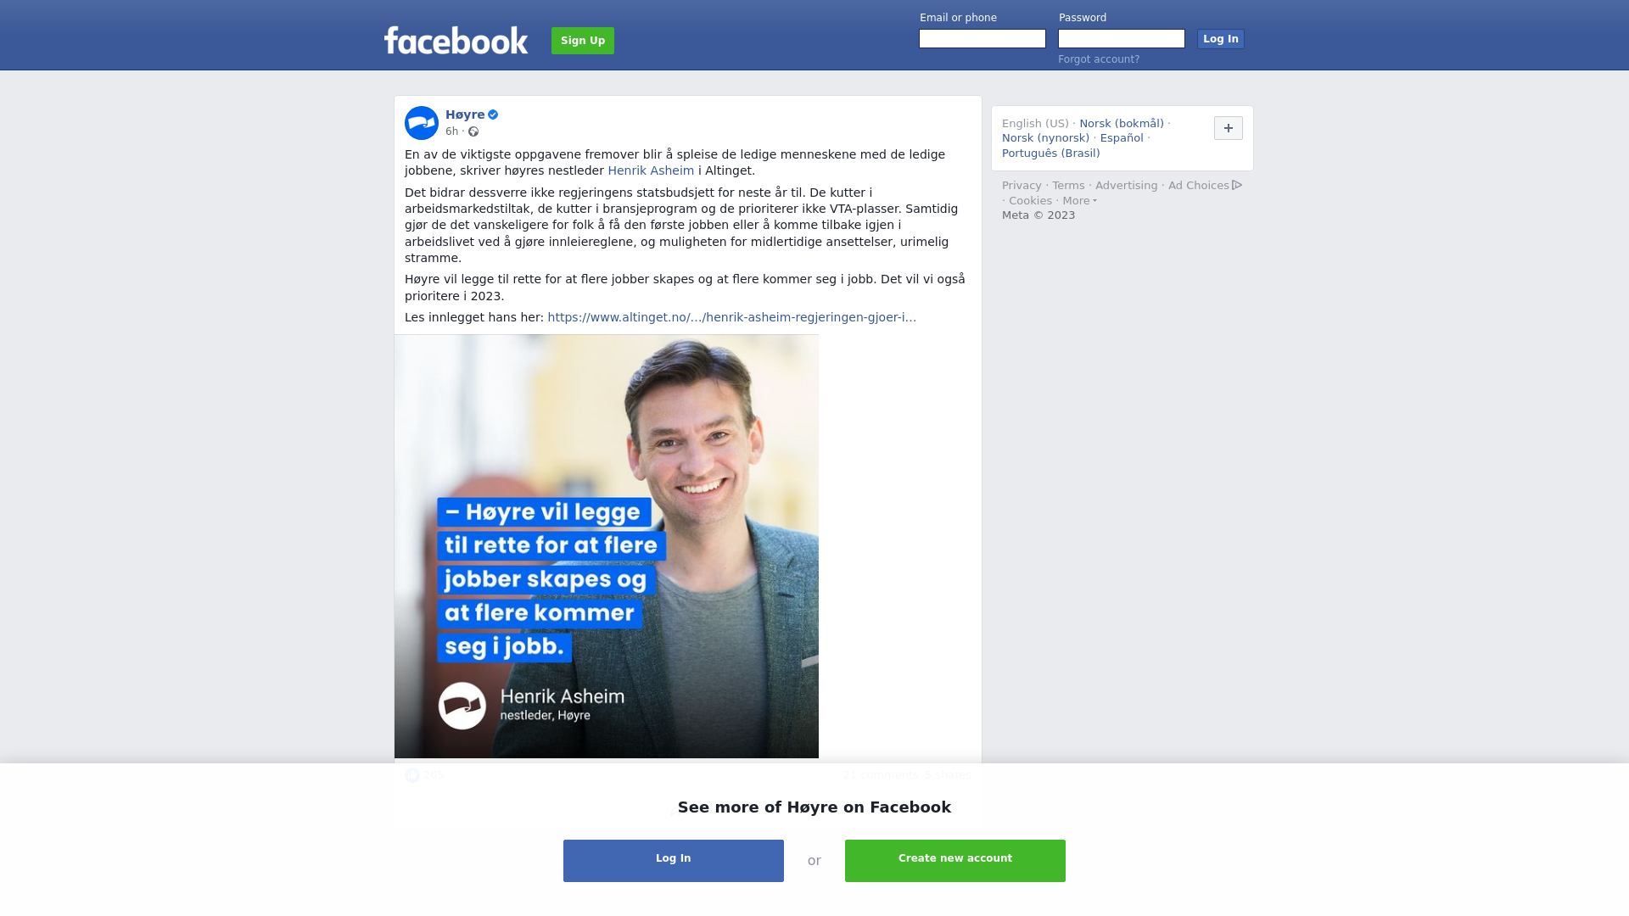The height and width of the screenshot is (916, 1629).
Task: Click the Facebook logo
Action: (x=456, y=40)
